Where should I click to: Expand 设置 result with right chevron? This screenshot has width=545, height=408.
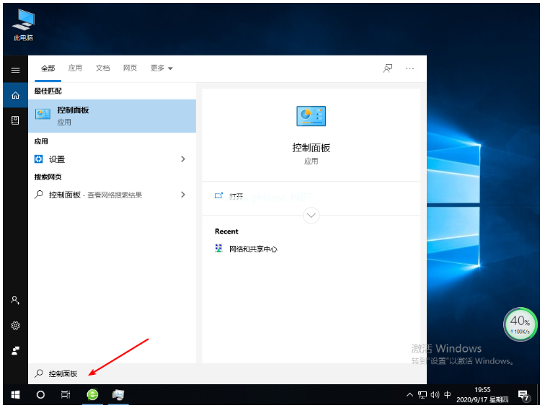pos(183,159)
